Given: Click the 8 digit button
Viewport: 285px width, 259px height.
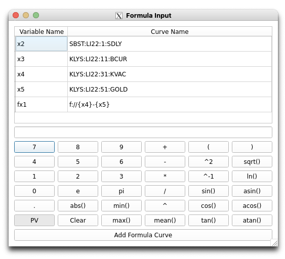Looking at the screenshot, I should 78,147.
